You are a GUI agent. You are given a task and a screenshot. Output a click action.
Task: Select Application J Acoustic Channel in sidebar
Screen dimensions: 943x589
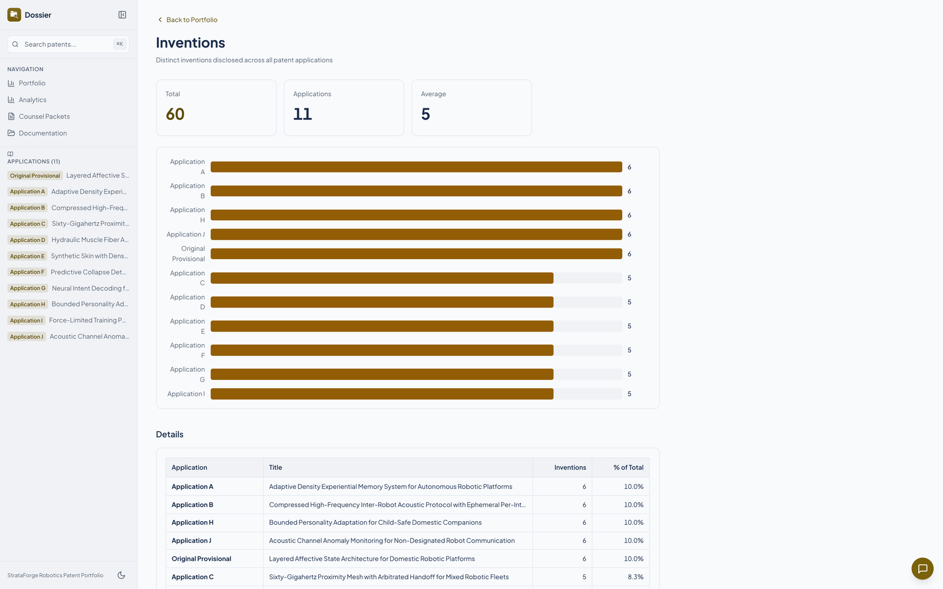[x=68, y=337]
